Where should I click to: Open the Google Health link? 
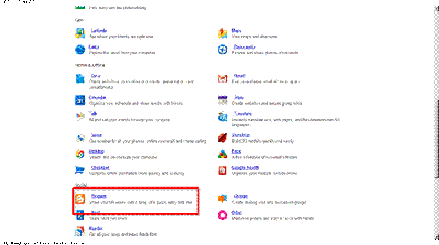(245, 168)
